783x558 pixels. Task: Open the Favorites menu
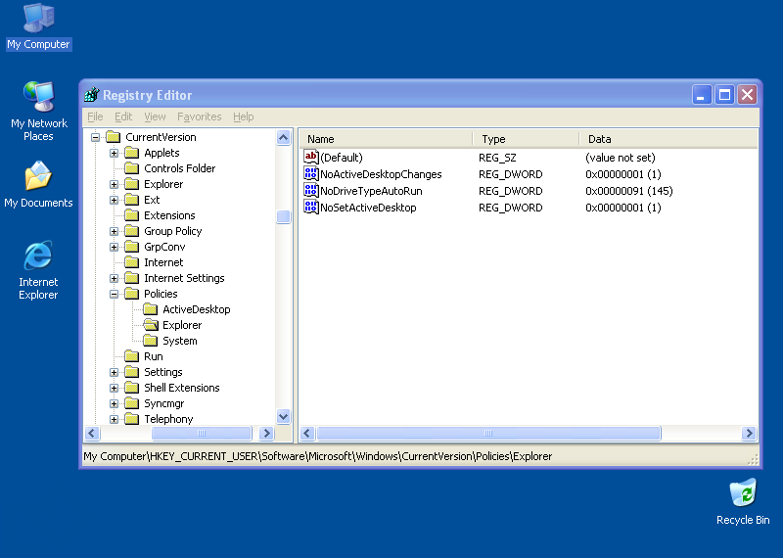tap(200, 116)
